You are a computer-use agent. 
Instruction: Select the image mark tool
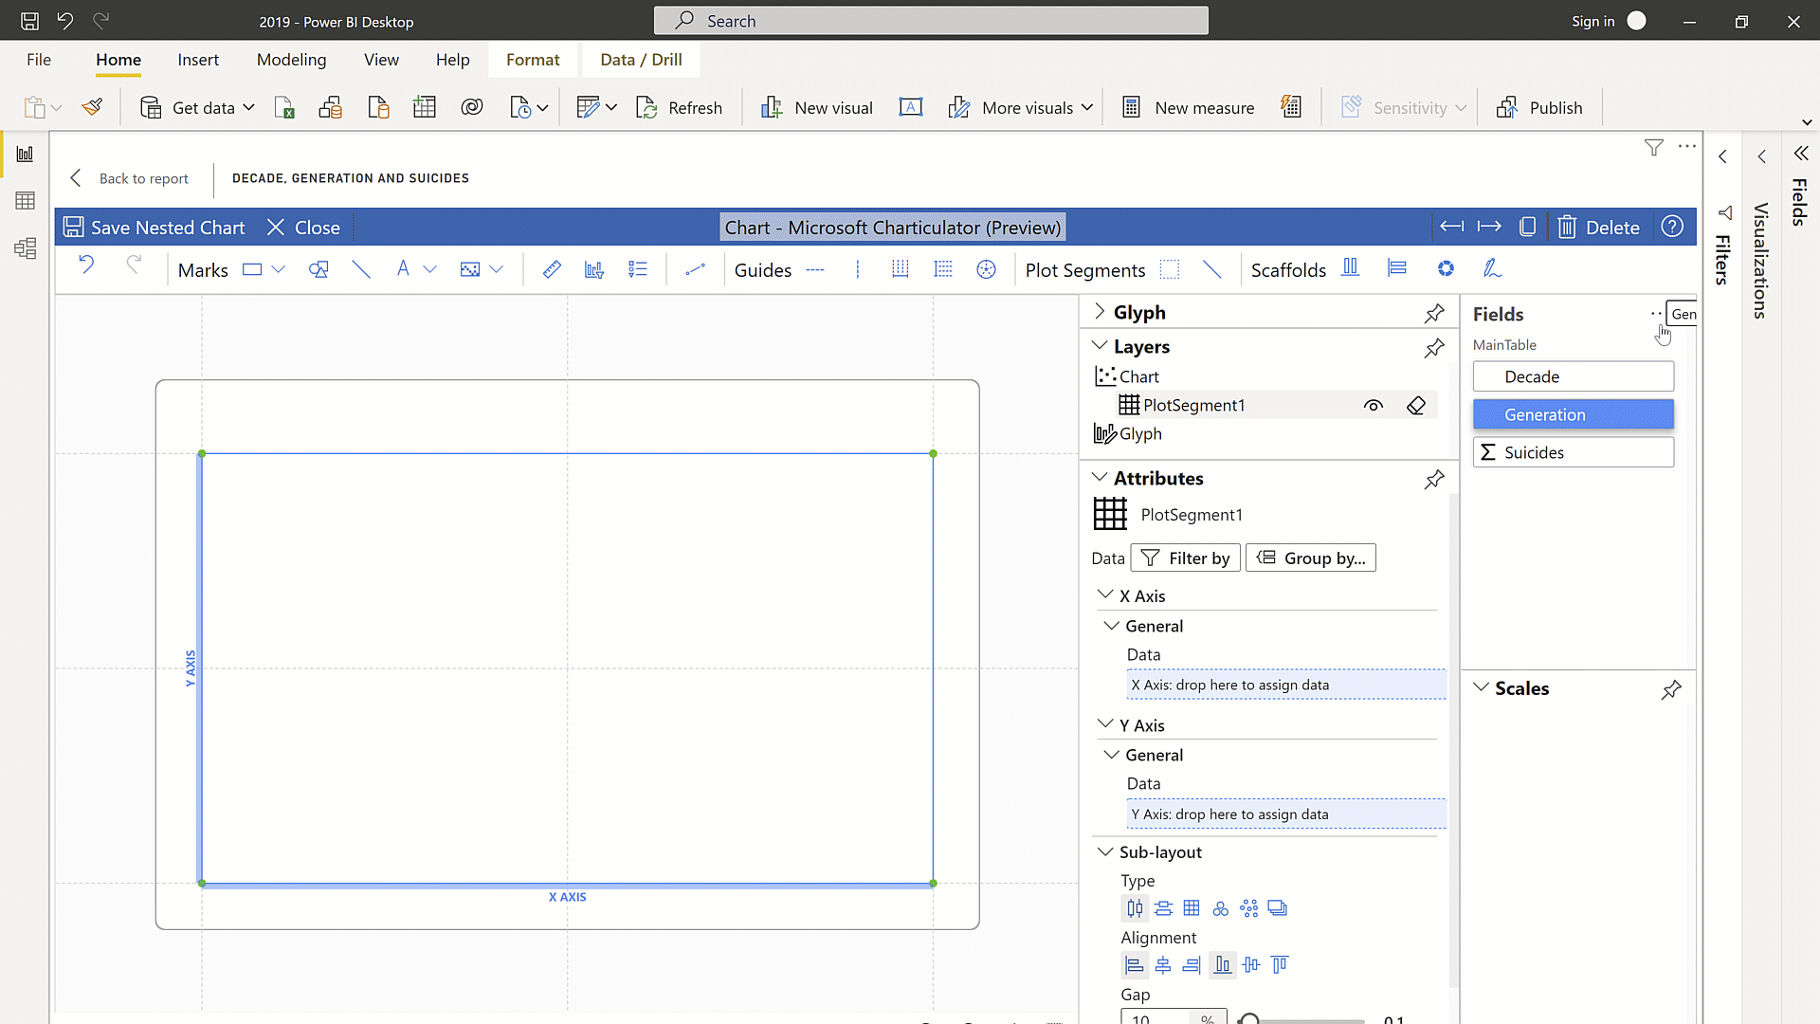tap(470, 269)
